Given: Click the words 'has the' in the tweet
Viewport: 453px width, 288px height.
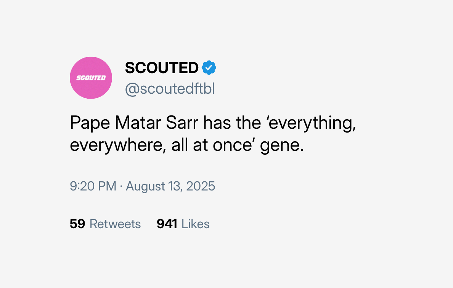Looking at the screenshot, I should pyautogui.click(x=232, y=123).
